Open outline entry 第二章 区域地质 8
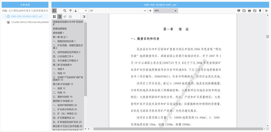Screen dimensions: 271x132 click(62, 65)
